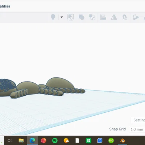145x145 pixels.
Task: Click the Show All lightbulb icon
Action: click(53, 17)
